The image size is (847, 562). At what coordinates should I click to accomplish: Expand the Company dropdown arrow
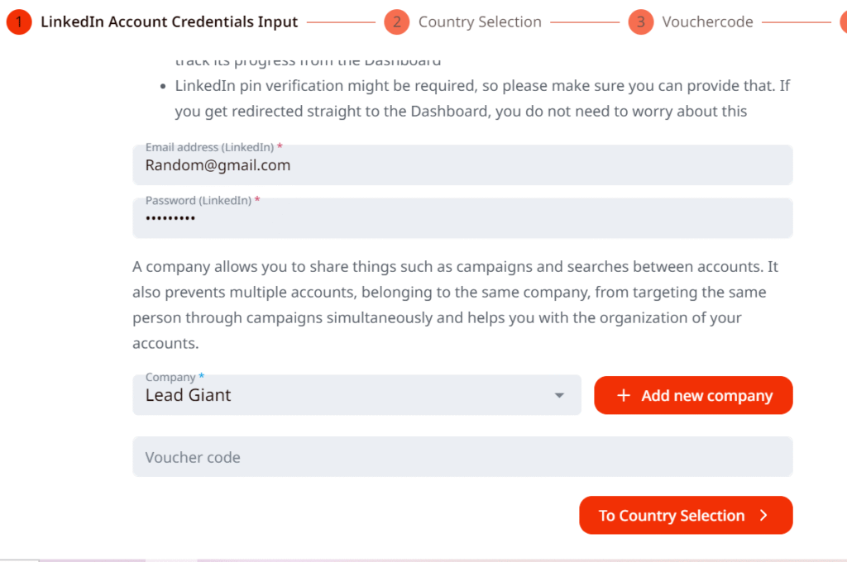(x=560, y=396)
